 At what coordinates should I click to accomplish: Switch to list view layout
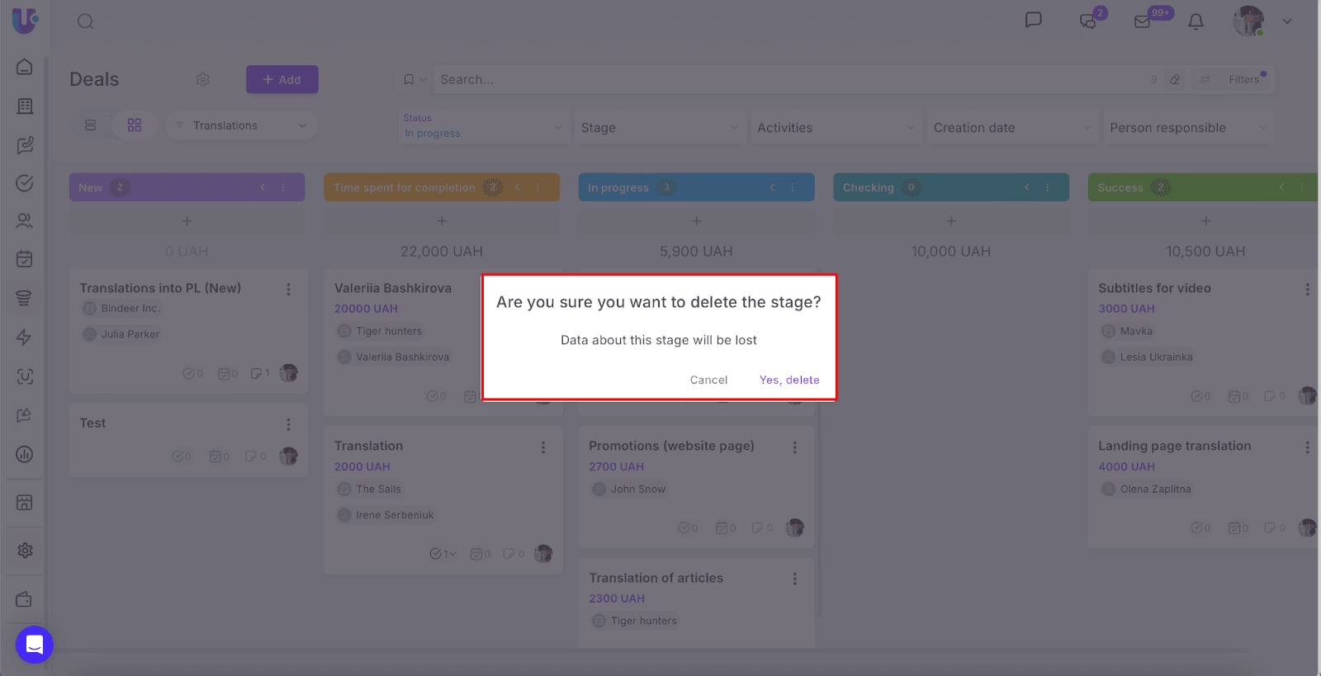(91, 125)
